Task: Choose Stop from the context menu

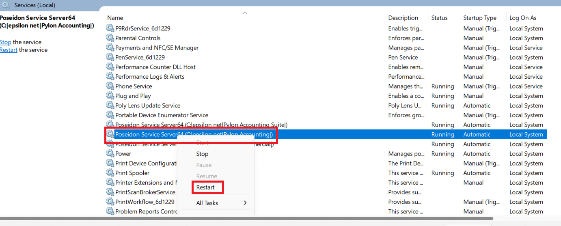Action: pos(202,154)
